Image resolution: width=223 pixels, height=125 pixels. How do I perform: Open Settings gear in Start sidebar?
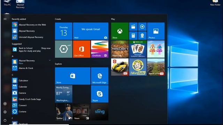coord(5,112)
